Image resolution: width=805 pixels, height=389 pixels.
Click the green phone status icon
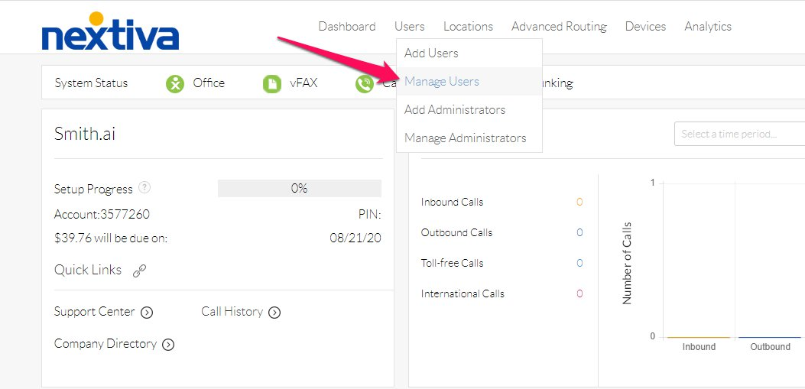pos(365,83)
